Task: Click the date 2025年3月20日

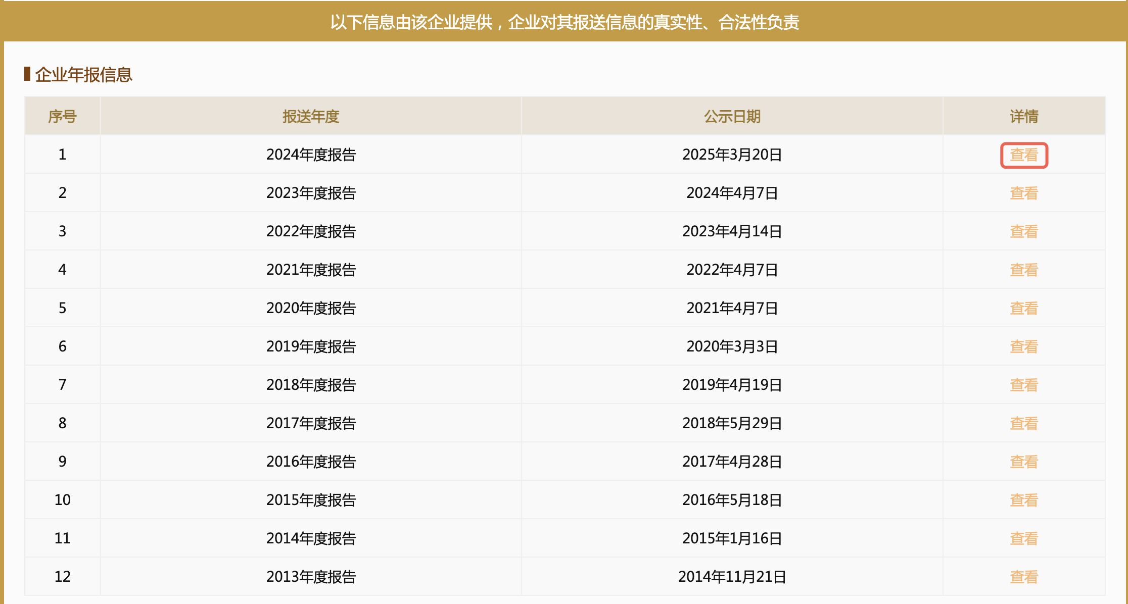Action: pyautogui.click(x=732, y=155)
